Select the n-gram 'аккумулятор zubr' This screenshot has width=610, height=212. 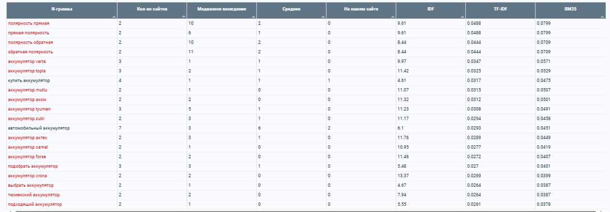pos(27,119)
